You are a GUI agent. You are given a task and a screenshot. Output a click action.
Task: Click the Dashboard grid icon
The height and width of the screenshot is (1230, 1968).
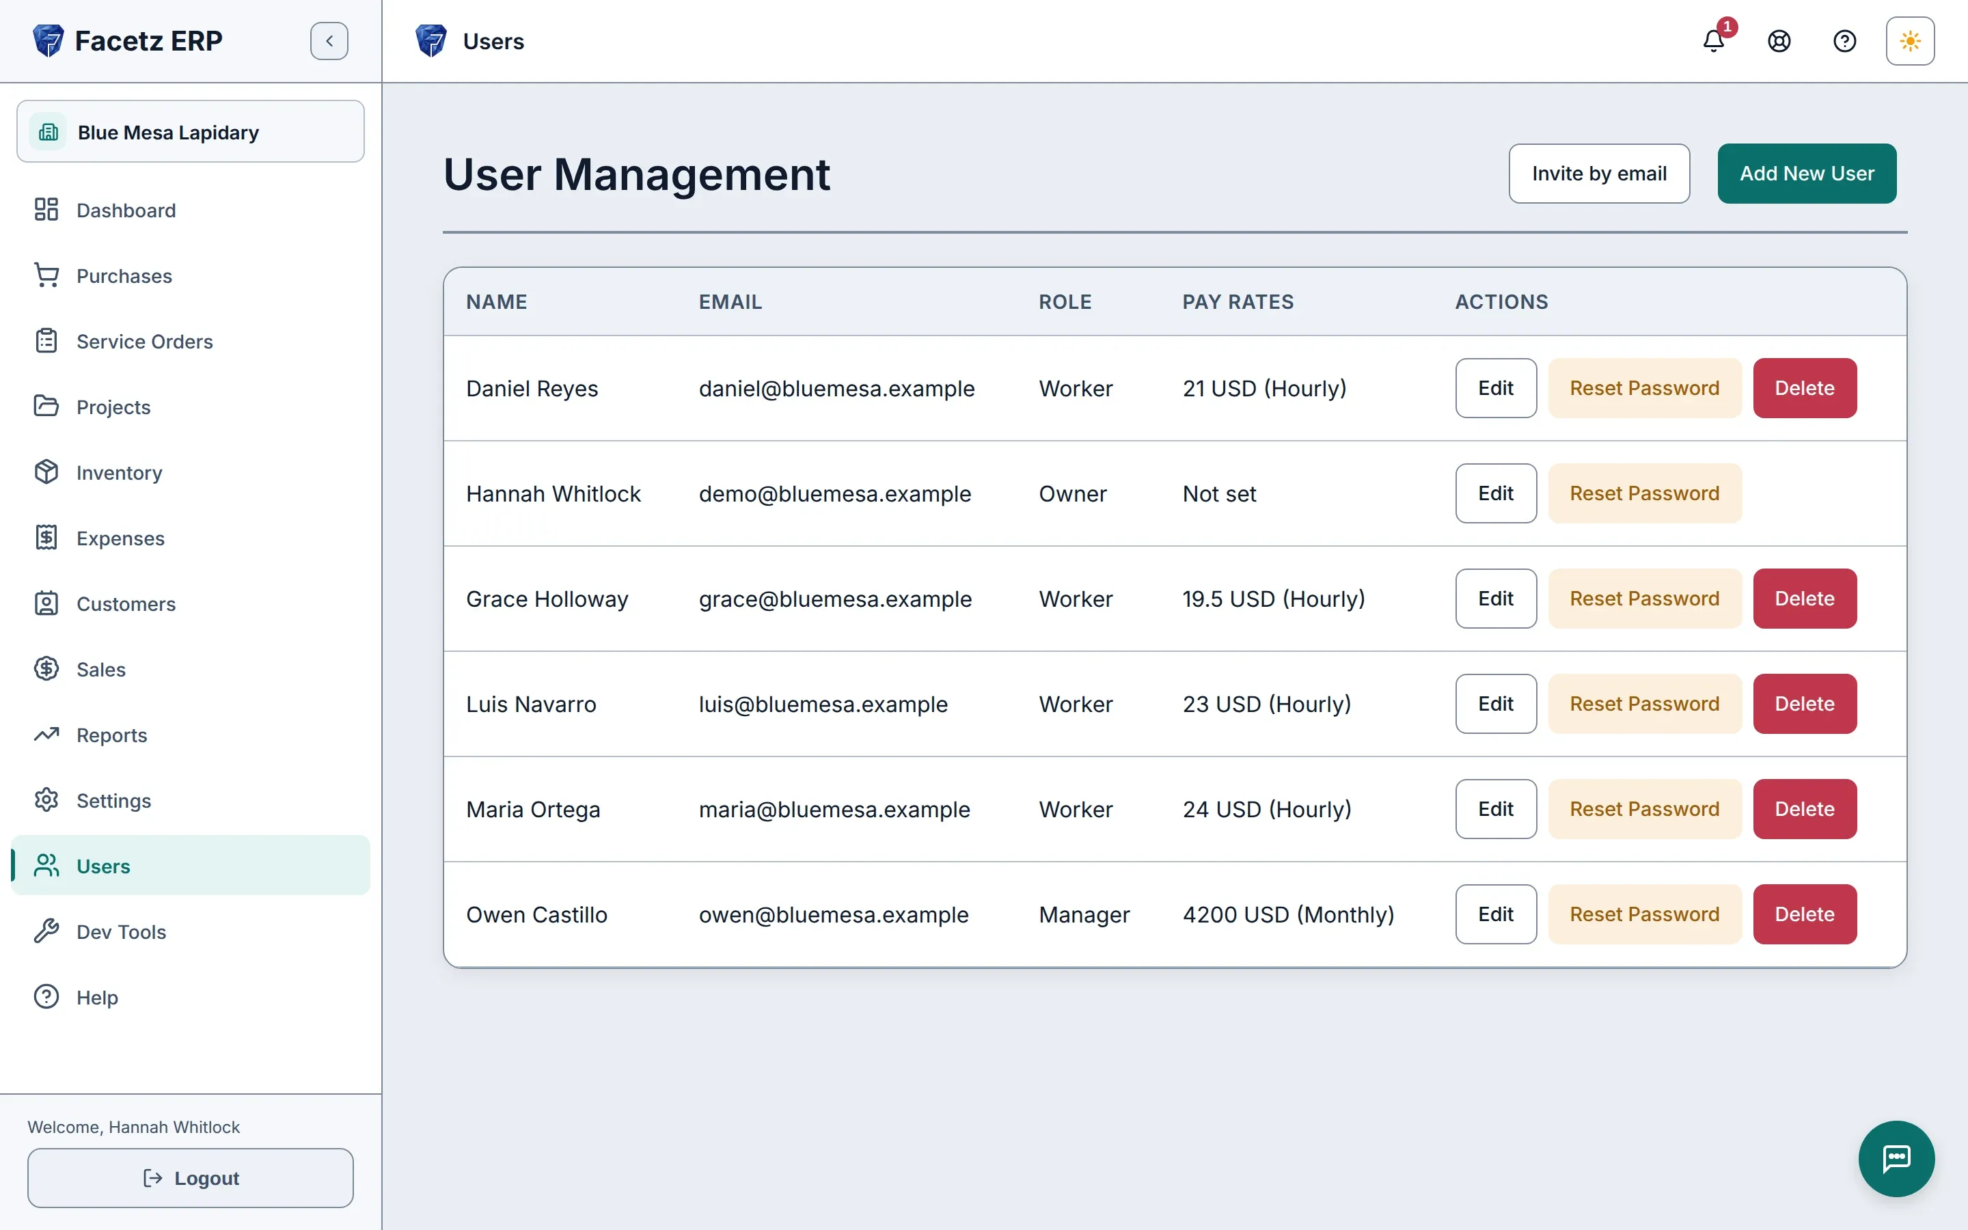46,210
